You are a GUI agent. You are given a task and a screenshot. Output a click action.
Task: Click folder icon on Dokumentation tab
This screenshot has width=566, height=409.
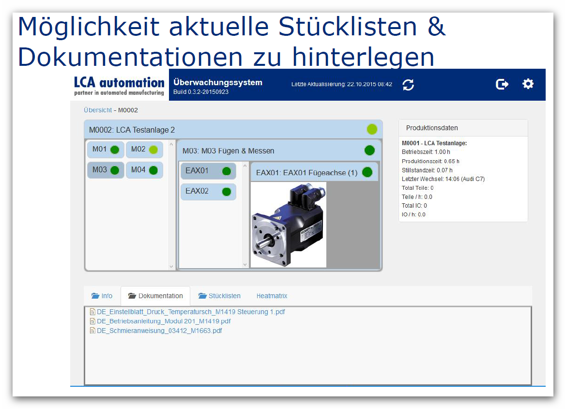click(x=132, y=296)
